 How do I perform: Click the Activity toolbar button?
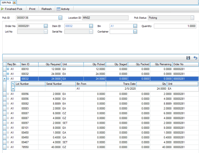point(63,9)
